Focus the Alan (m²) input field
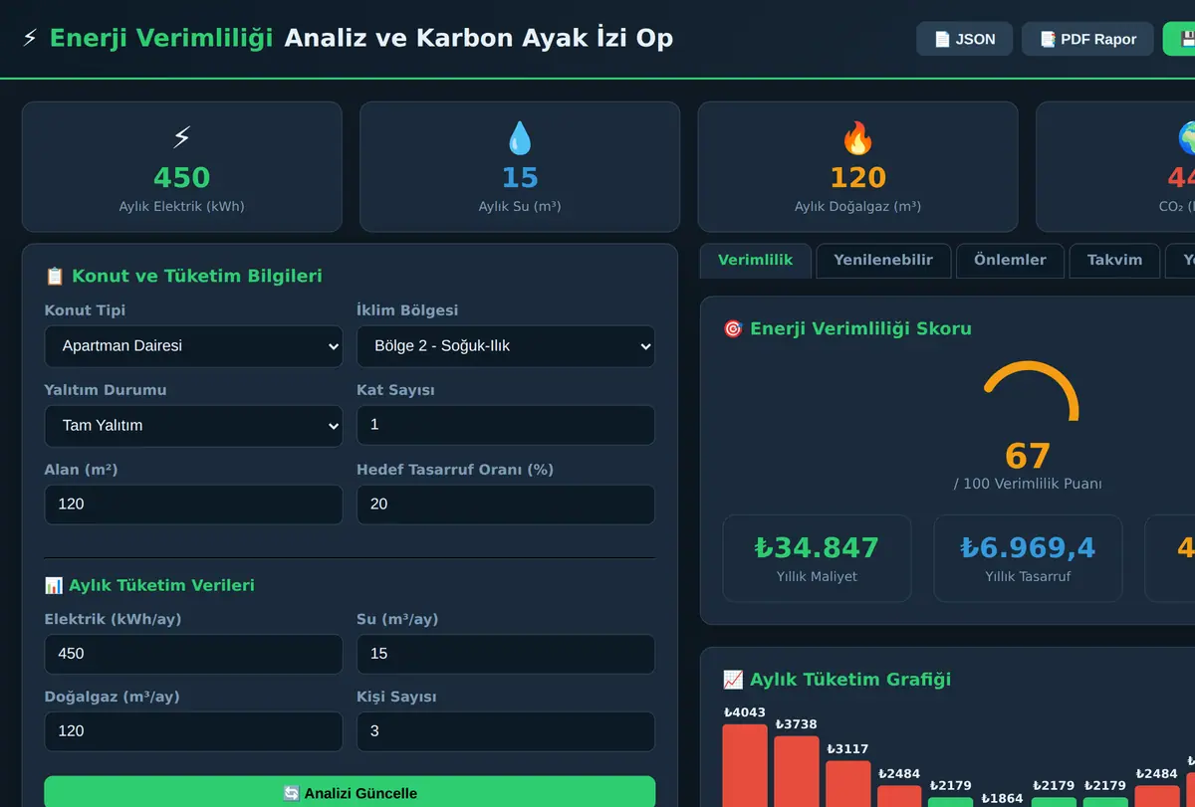The width and height of the screenshot is (1195, 807). click(x=193, y=504)
